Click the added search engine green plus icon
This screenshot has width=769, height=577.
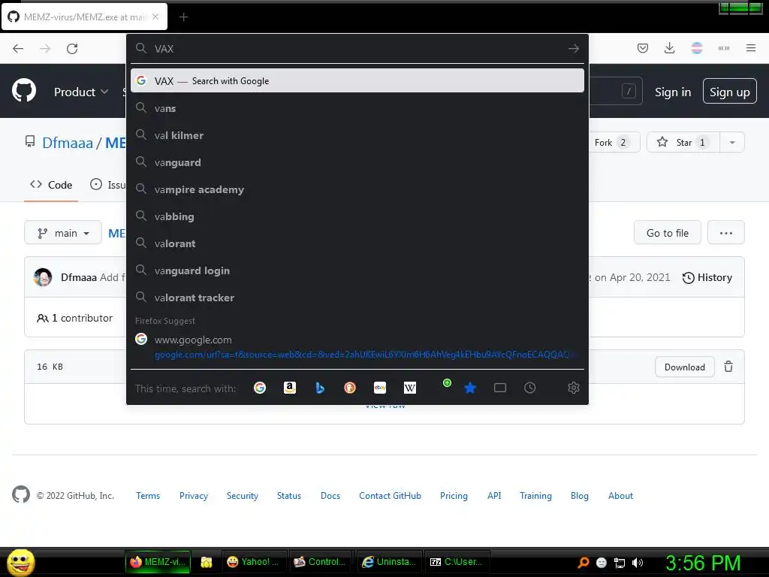click(447, 382)
